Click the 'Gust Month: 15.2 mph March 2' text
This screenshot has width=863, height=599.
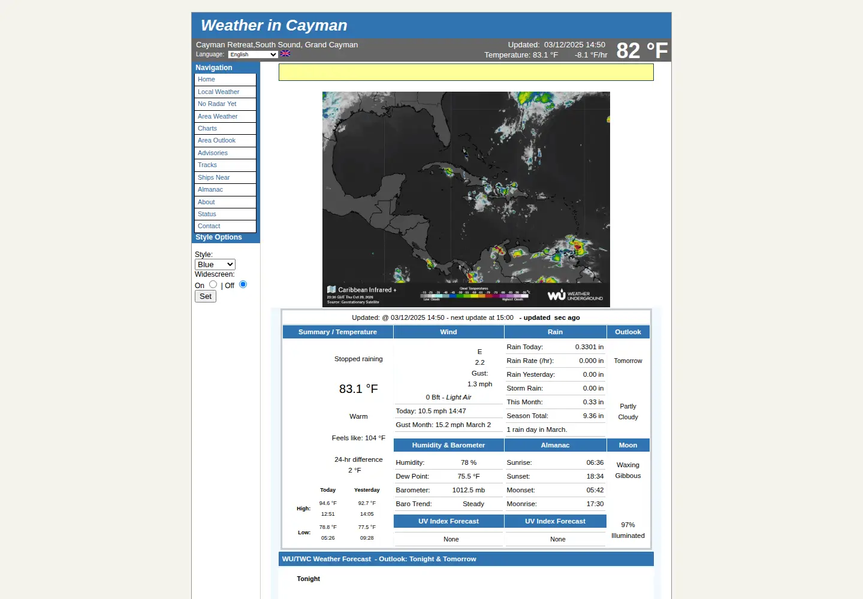click(443, 425)
